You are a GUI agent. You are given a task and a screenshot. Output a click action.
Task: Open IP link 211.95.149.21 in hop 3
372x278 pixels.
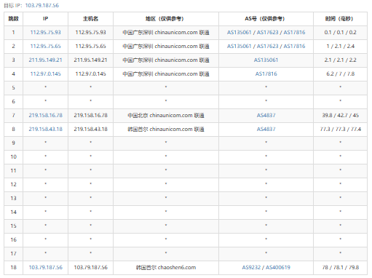pyautogui.click(x=45, y=60)
